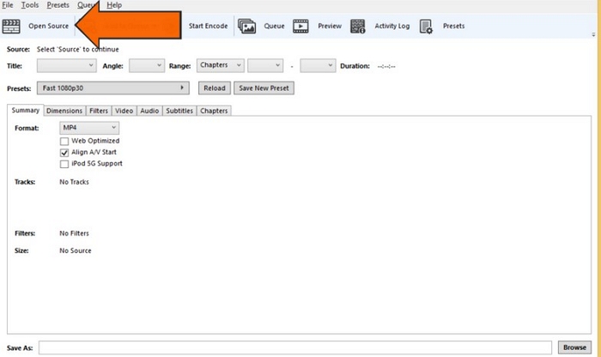The height and width of the screenshot is (357, 601).
Task: Click the Save New Preset button
Action: click(x=265, y=88)
